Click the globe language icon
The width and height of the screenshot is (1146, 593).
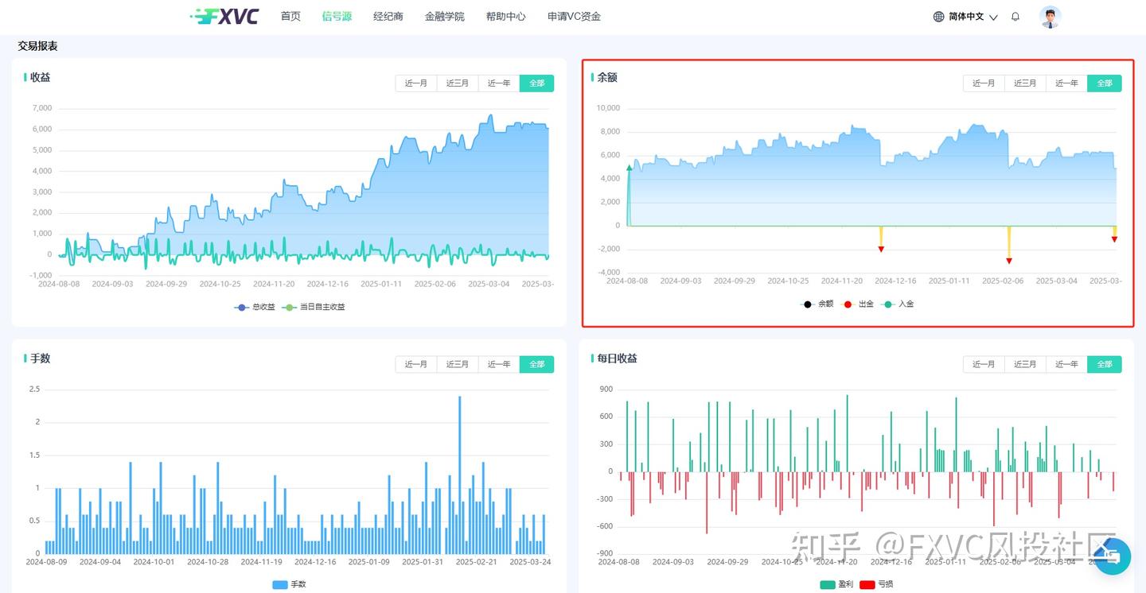939,17
